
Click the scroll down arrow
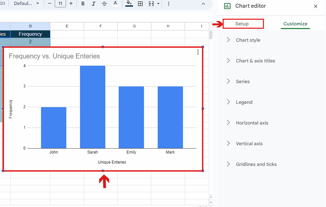tap(211, 202)
